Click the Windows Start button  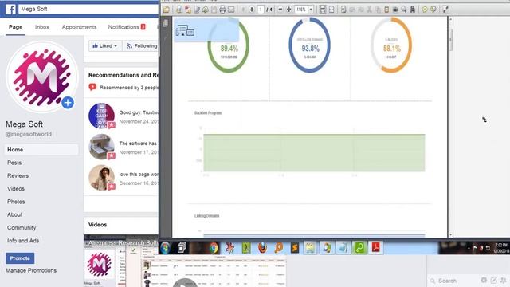coord(165,248)
